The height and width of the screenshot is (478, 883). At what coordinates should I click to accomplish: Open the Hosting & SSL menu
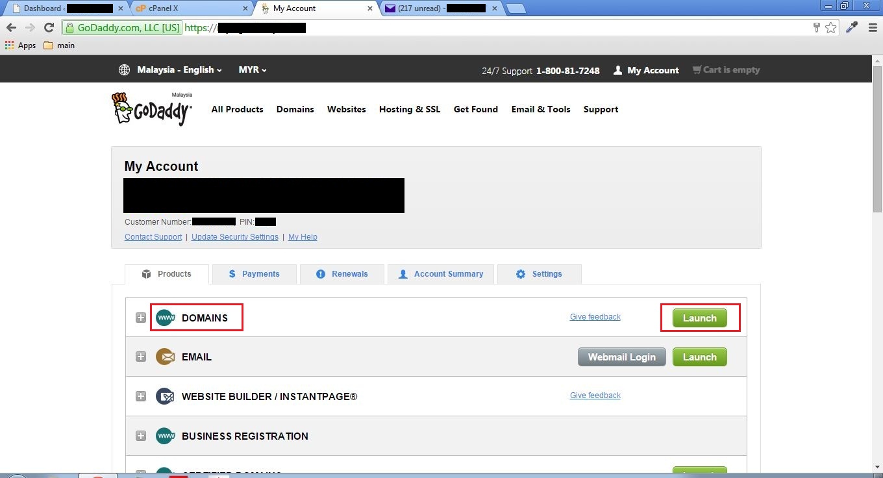[410, 109]
